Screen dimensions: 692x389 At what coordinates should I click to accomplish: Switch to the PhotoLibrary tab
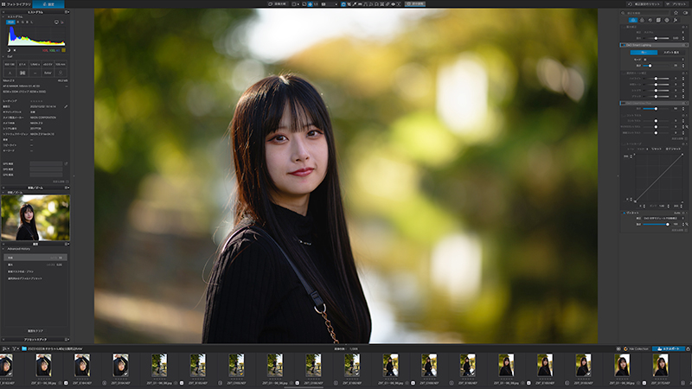(x=18, y=4)
